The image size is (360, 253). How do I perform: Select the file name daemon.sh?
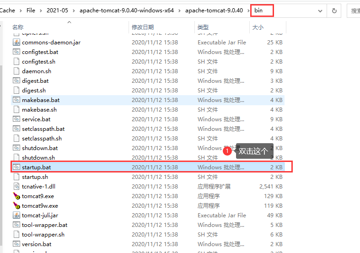37,71
